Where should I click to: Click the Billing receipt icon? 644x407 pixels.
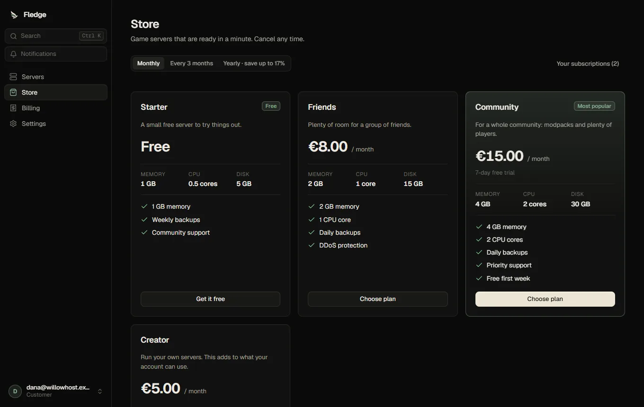click(x=13, y=108)
